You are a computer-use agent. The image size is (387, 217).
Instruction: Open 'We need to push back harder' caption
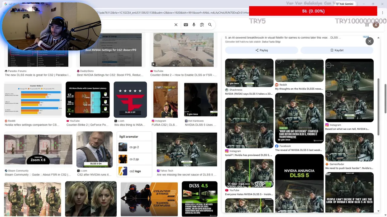[349, 168]
